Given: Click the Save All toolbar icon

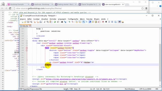Looking at the screenshot, I should [31, 22].
